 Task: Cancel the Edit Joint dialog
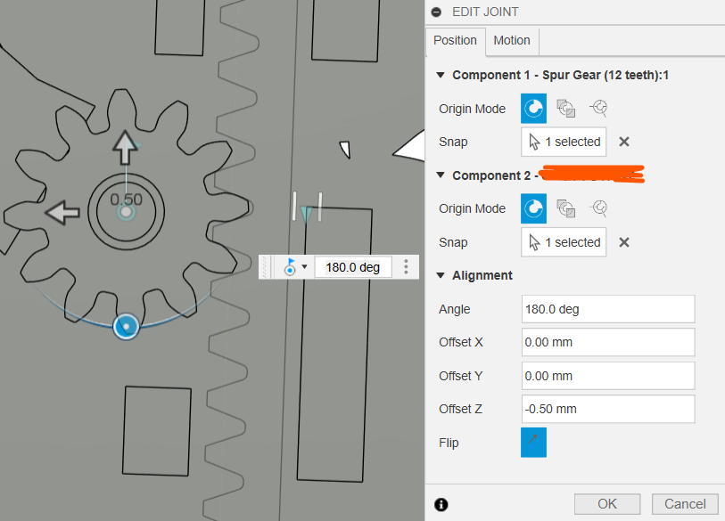coord(685,503)
